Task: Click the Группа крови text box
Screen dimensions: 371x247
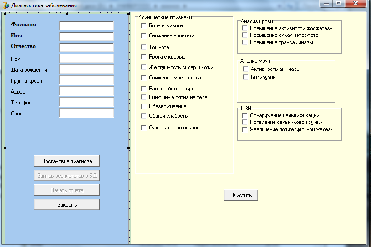Action: [x=86, y=80]
